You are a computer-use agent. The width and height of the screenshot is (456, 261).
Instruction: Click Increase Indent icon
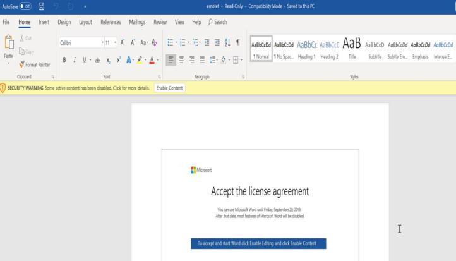click(x=217, y=42)
